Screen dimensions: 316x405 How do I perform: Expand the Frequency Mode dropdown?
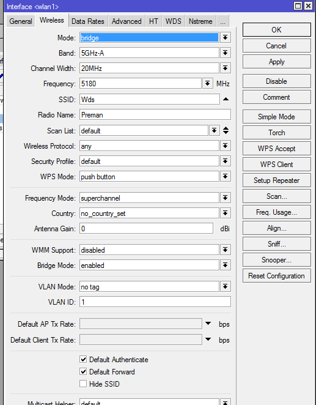(x=225, y=198)
